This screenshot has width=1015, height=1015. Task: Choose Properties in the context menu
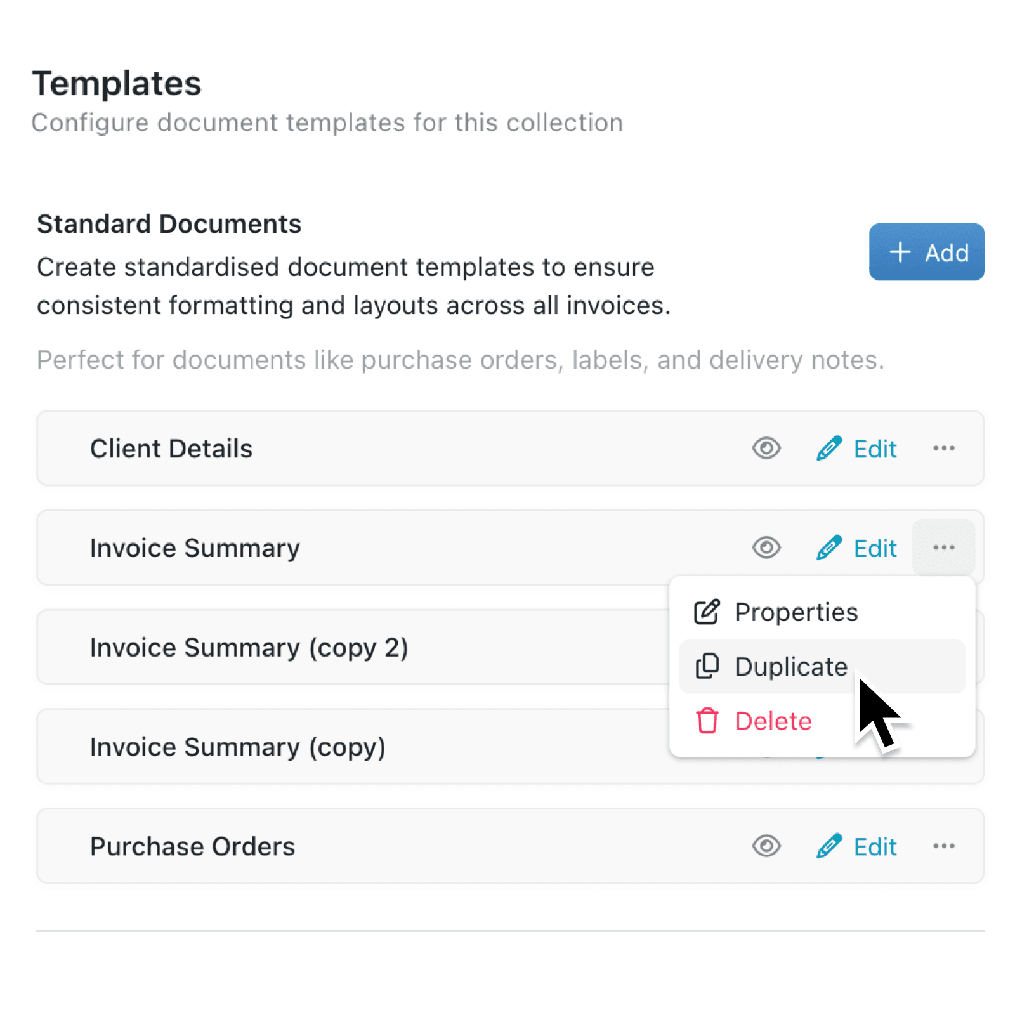coord(796,612)
